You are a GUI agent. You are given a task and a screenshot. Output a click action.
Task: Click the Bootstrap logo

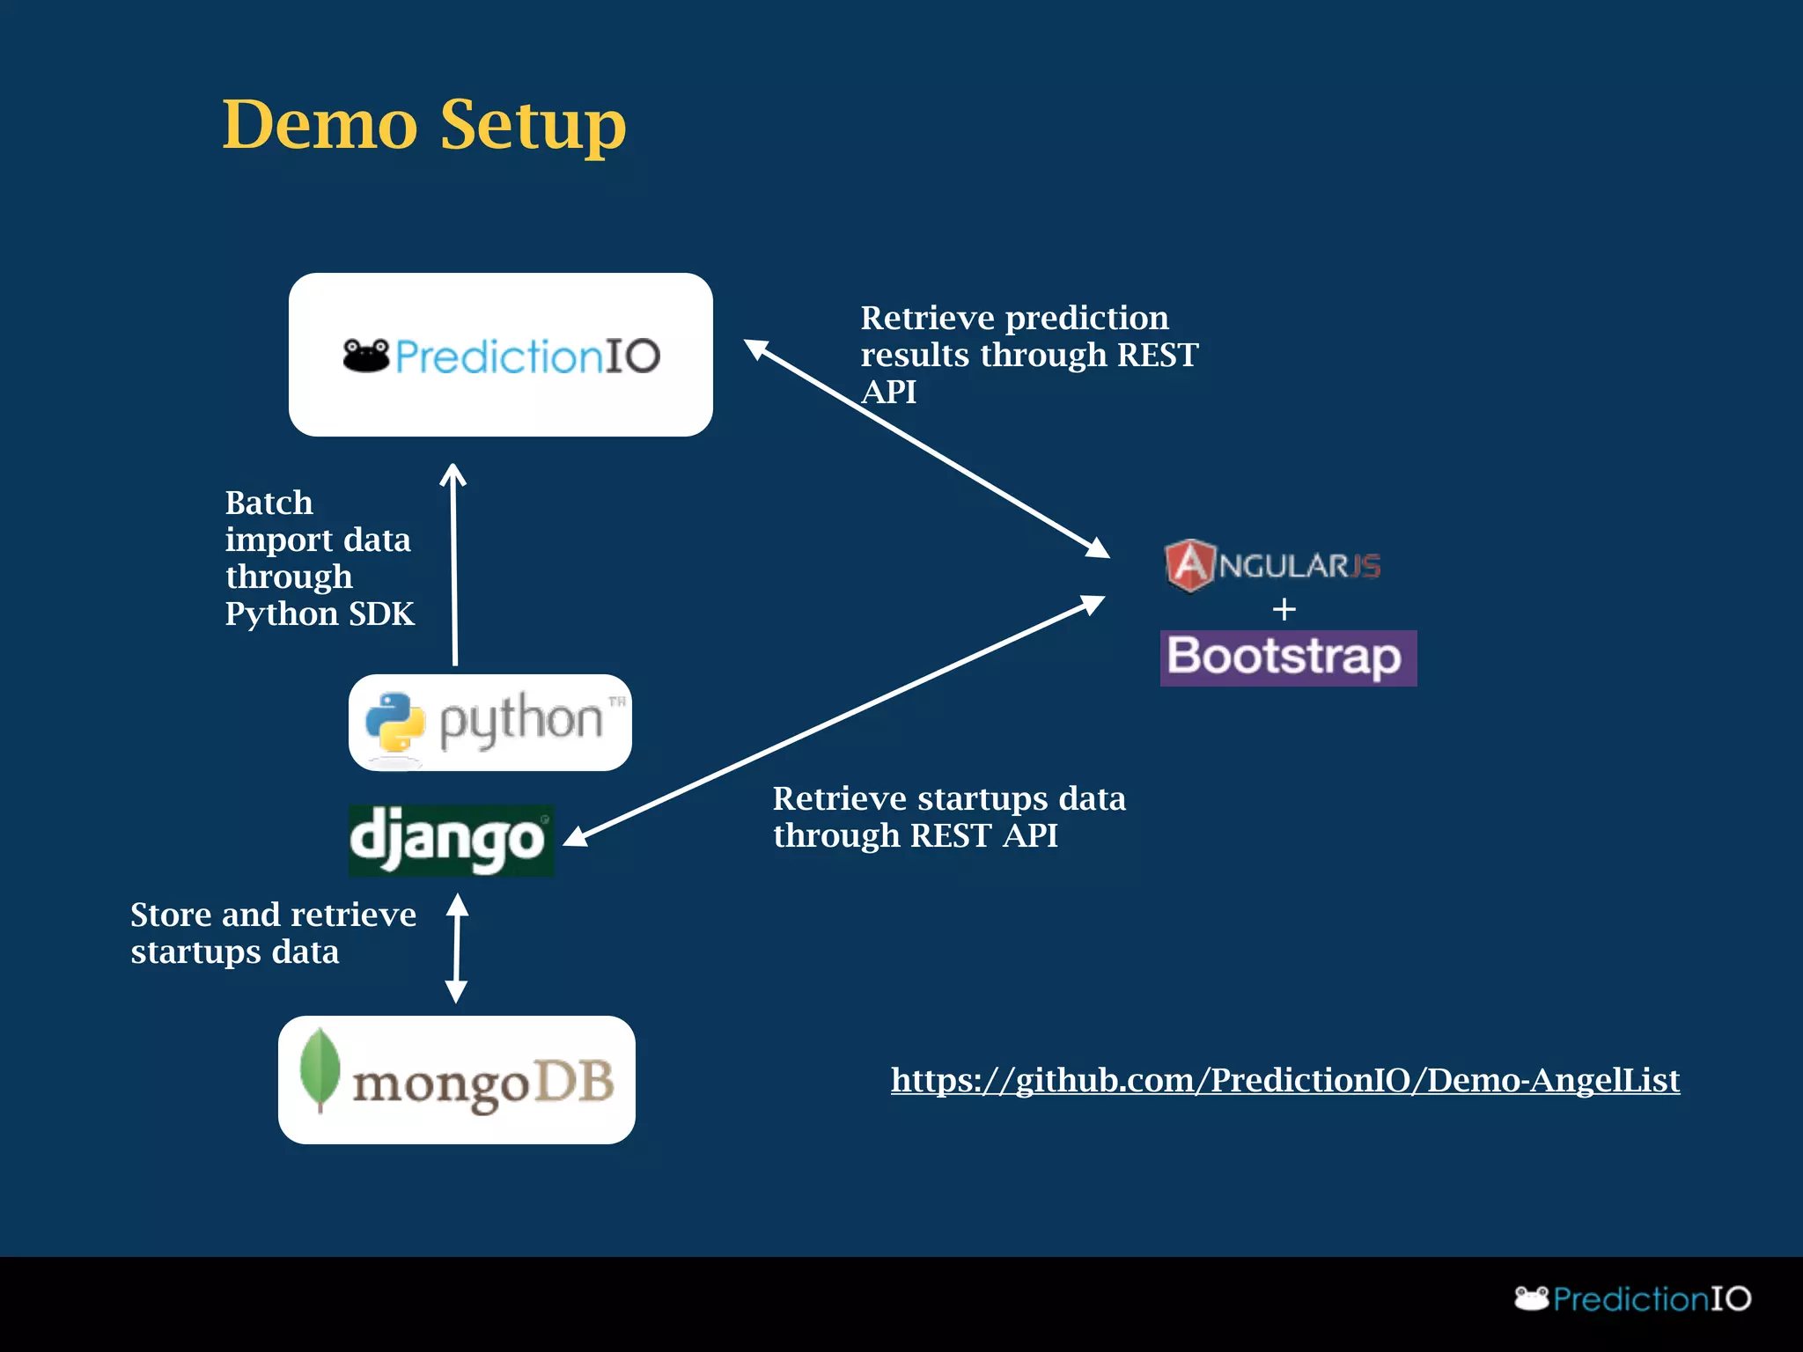pyautogui.click(x=1288, y=658)
